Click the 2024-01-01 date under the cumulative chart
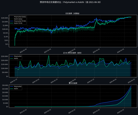The width and height of the screenshot is (138, 115). point(72,111)
